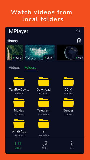Open the rar folder icon

click(44, 123)
